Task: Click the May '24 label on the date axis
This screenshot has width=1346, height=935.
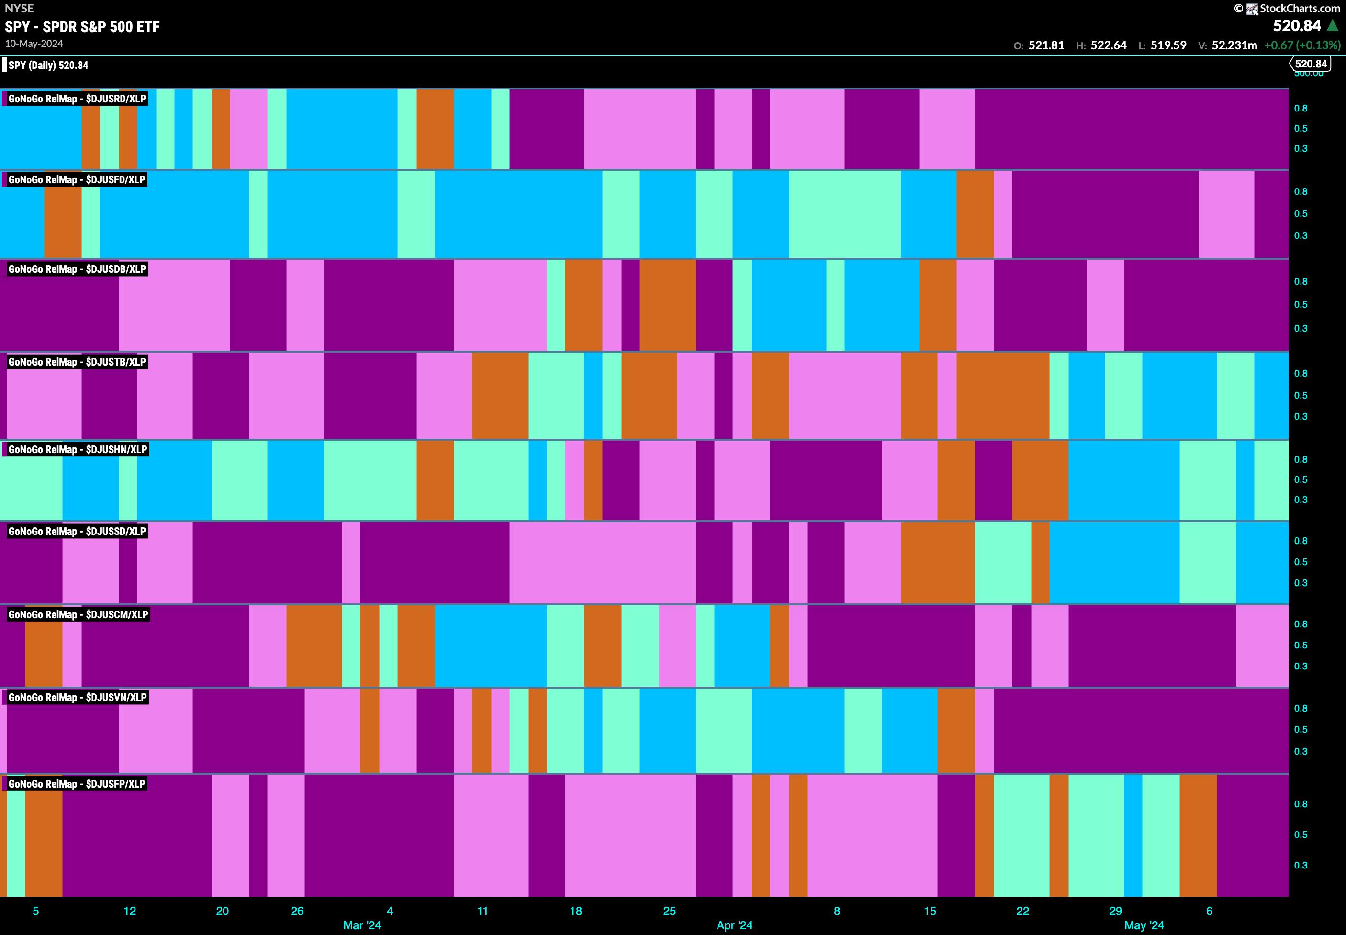Action: [1144, 925]
